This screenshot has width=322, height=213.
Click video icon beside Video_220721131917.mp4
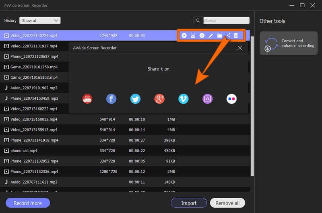point(6,46)
